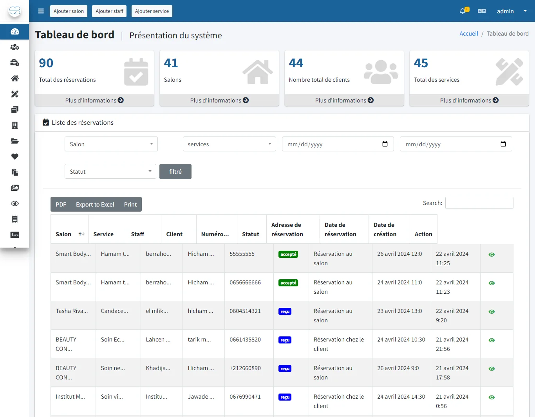The height and width of the screenshot is (417, 535).
Task: Open the services filter dropdown
Action: click(x=230, y=144)
